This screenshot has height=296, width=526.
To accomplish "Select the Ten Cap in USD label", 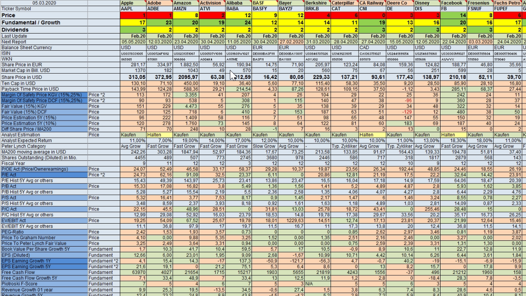I will point(18,83).
